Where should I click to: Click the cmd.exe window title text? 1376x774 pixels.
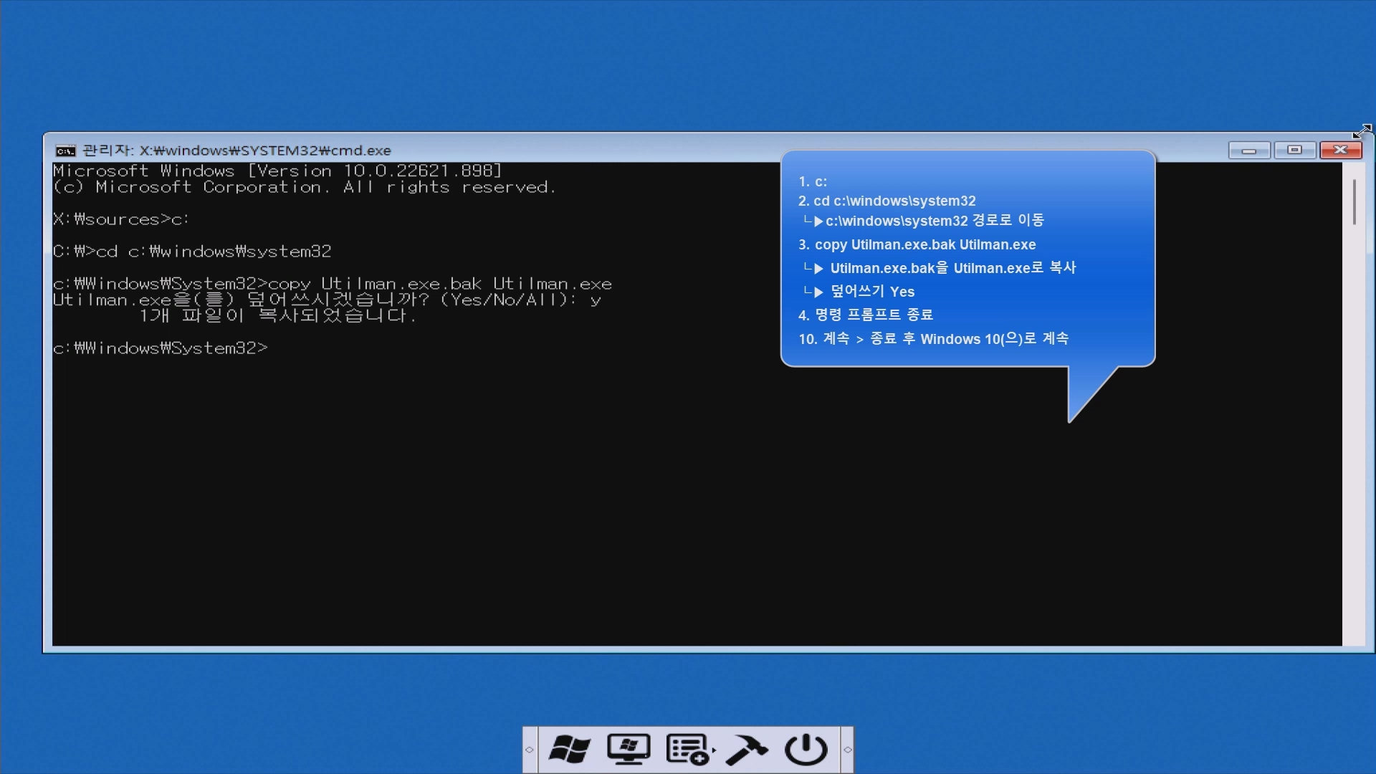pyautogui.click(x=236, y=150)
